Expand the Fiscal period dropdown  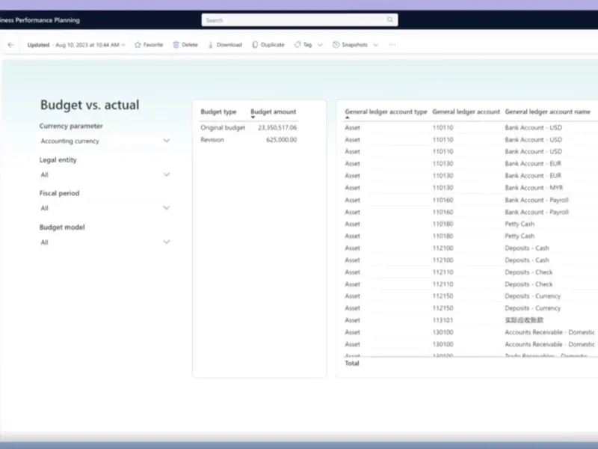(166, 208)
